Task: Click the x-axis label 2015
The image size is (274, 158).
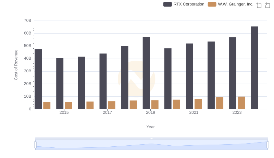Action: [64, 112]
